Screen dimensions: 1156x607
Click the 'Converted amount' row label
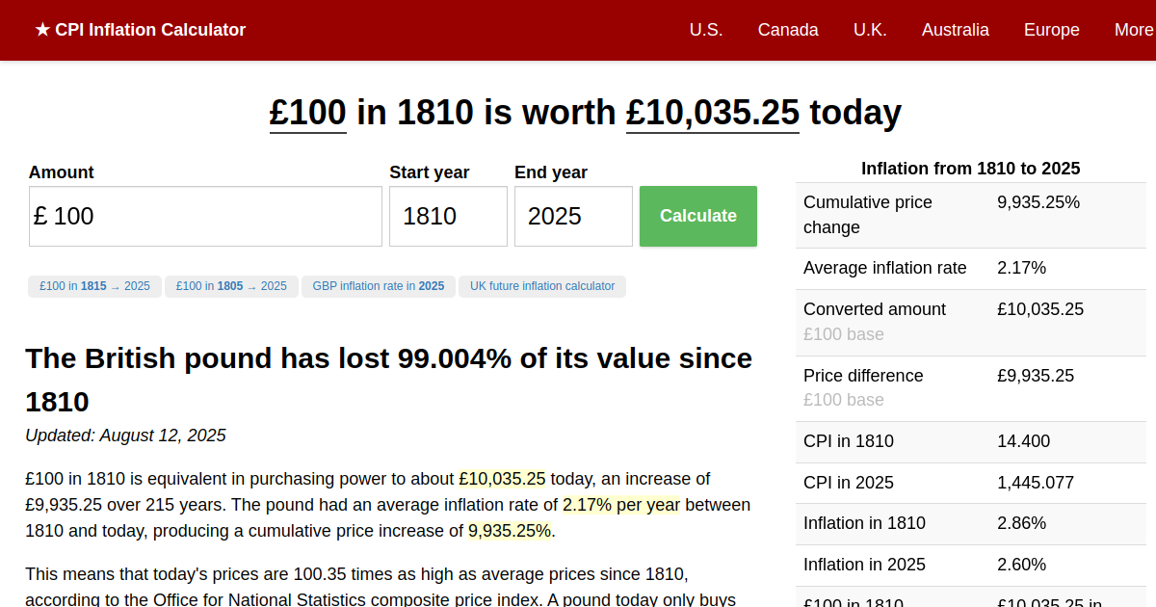[875, 309]
